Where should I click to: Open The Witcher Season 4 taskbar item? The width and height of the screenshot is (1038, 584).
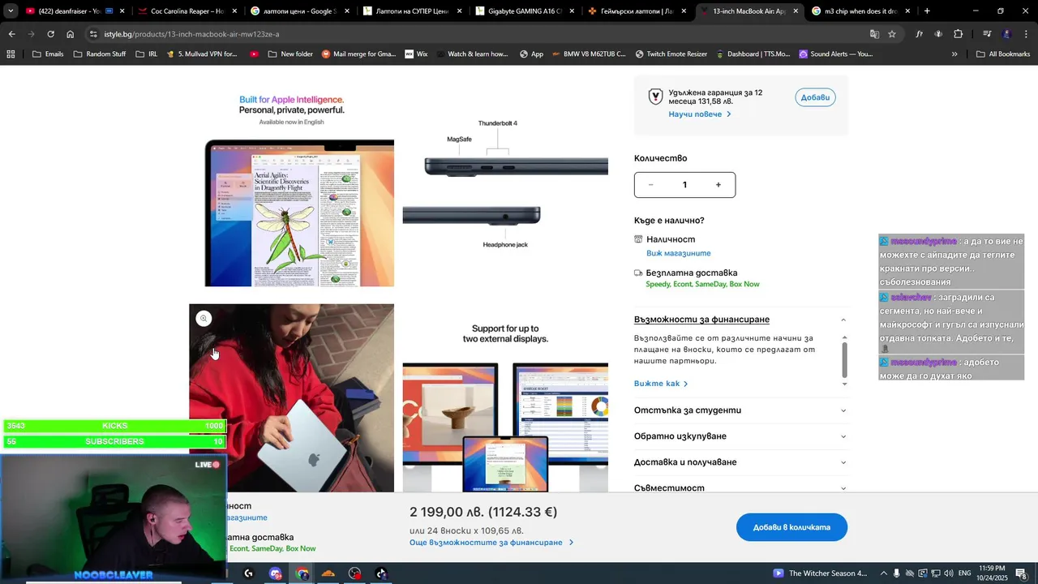(x=820, y=573)
